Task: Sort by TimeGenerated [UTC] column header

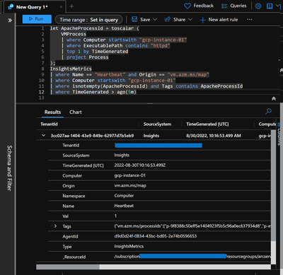Action: coord(207,124)
